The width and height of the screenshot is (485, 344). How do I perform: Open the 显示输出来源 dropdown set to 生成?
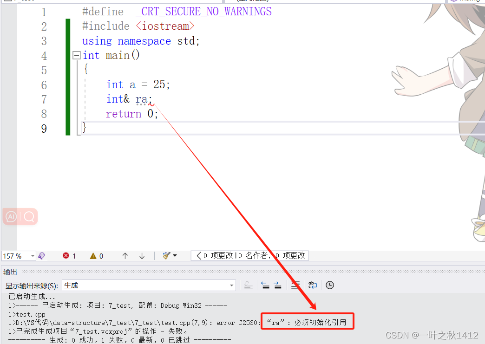231,285
